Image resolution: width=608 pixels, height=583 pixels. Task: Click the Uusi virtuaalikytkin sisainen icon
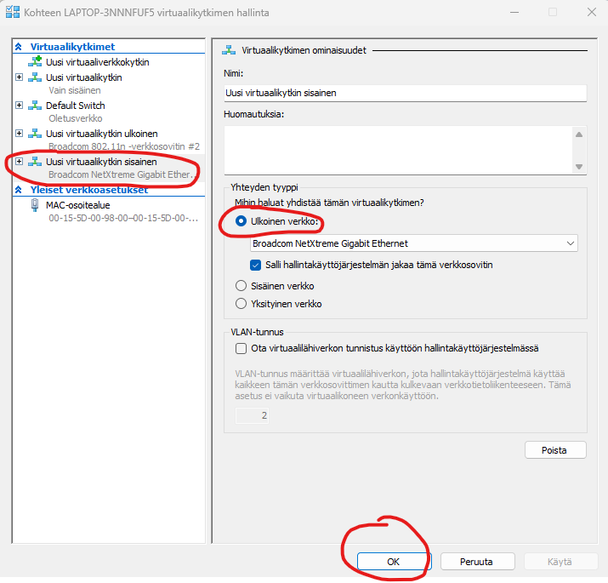tap(35, 162)
